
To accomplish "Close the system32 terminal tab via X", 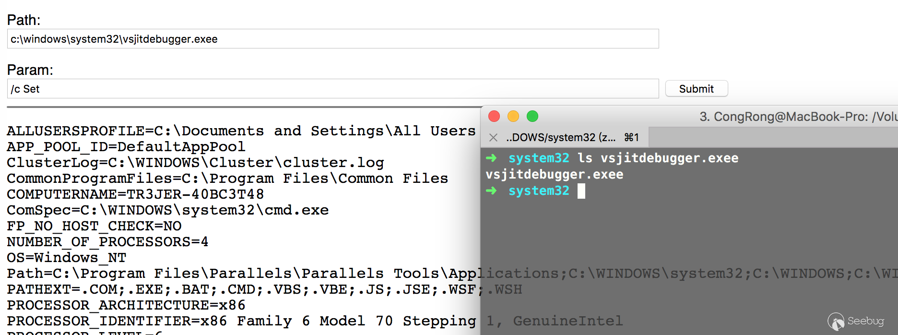I will pyautogui.click(x=493, y=138).
